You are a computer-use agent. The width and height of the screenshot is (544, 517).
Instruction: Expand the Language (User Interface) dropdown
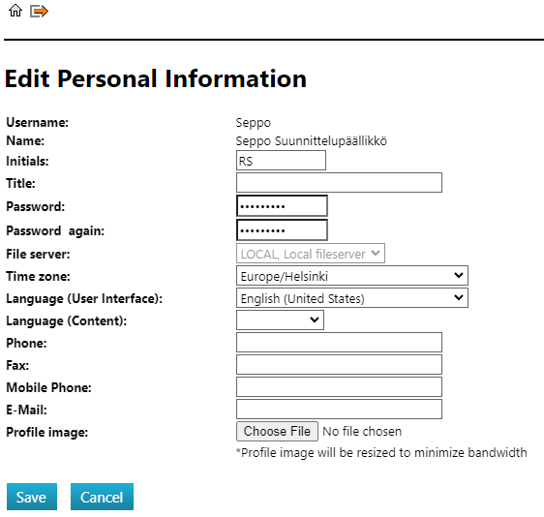[352, 298]
